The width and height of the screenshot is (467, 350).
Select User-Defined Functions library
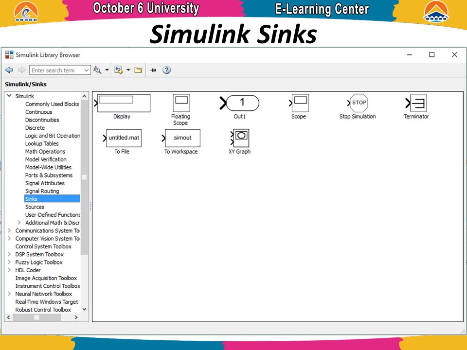(53, 214)
